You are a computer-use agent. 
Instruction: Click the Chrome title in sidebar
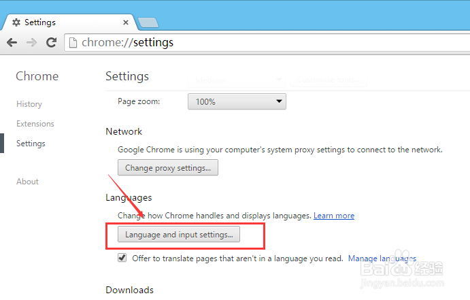(x=37, y=76)
